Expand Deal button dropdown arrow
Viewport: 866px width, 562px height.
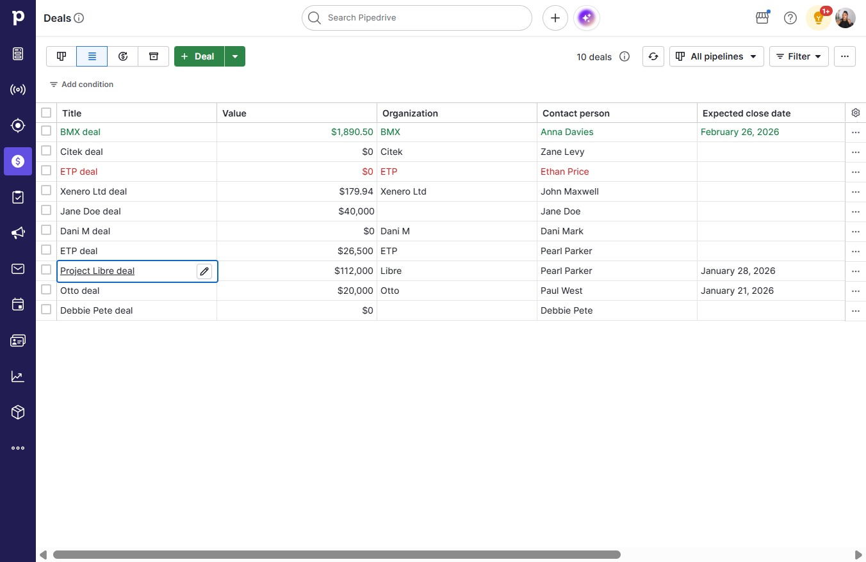tap(235, 56)
